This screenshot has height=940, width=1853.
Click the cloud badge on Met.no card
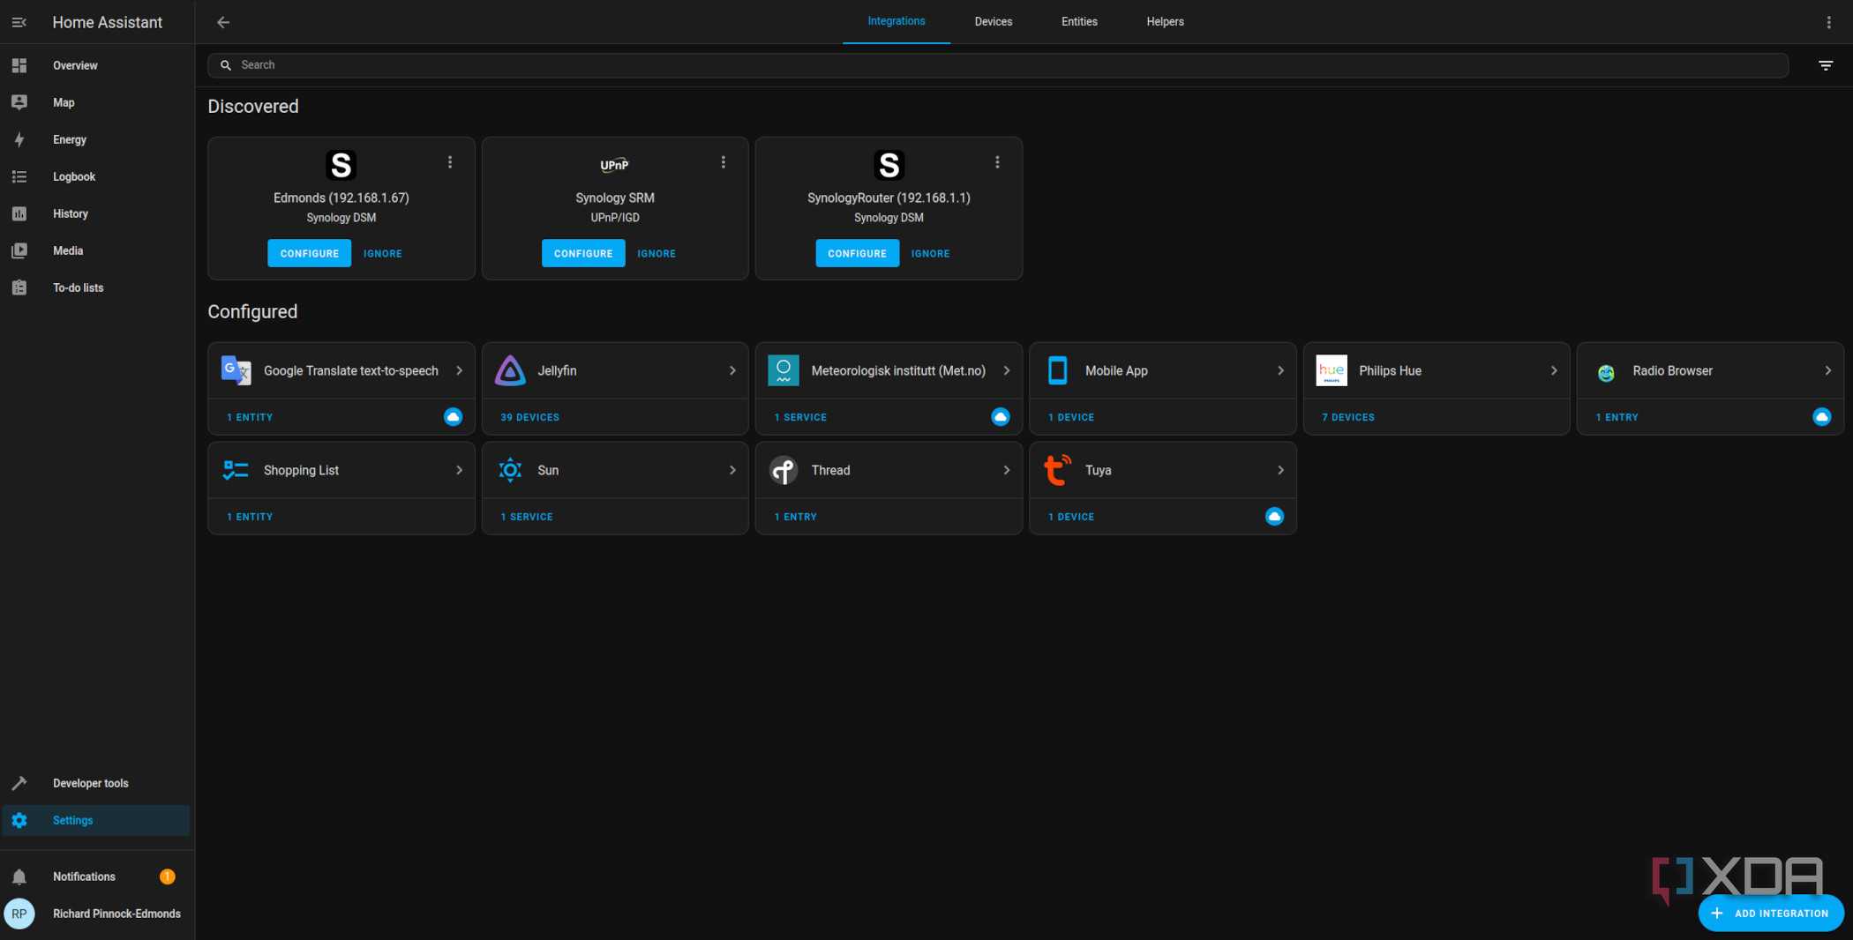click(1000, 417)
